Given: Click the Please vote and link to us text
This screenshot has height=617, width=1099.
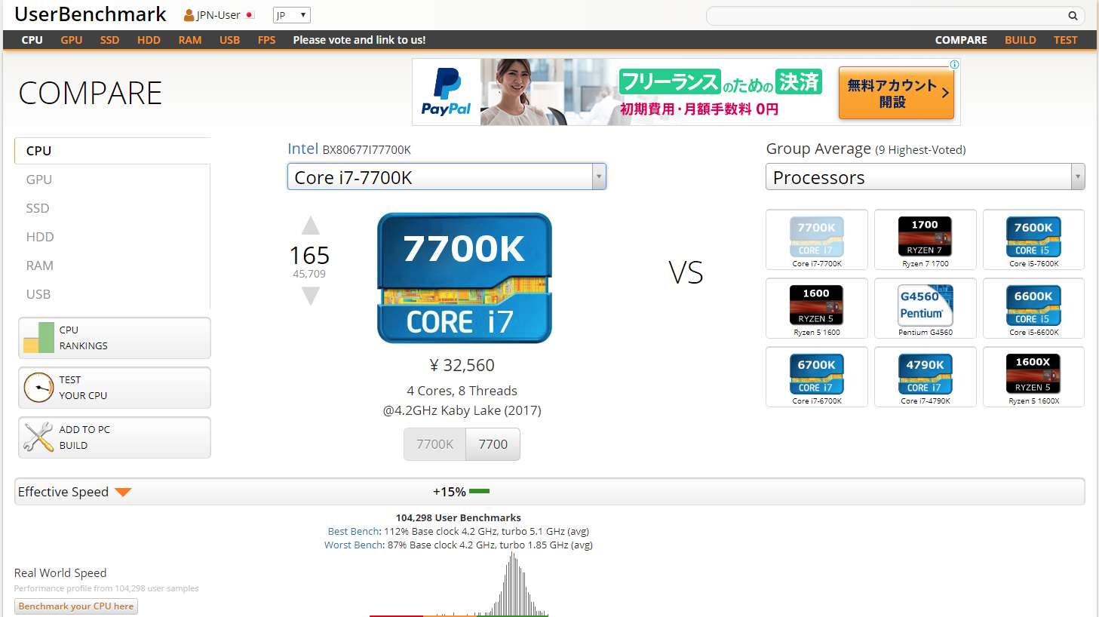Looking at the screenshot, I should point(359,40).
